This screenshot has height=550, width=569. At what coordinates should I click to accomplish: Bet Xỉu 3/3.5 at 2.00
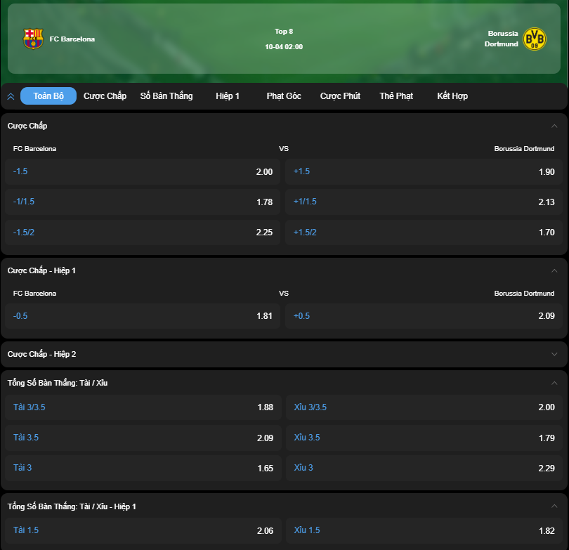click(424, 407)
